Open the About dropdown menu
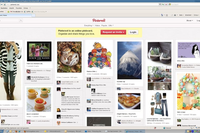 189,20
